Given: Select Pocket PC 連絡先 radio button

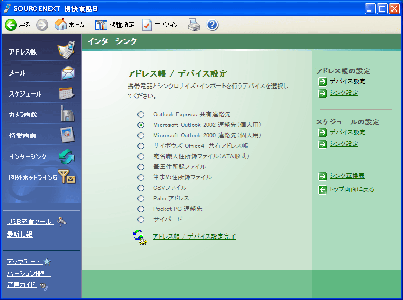Looking at the screenshot, I should tap(141, 209).
